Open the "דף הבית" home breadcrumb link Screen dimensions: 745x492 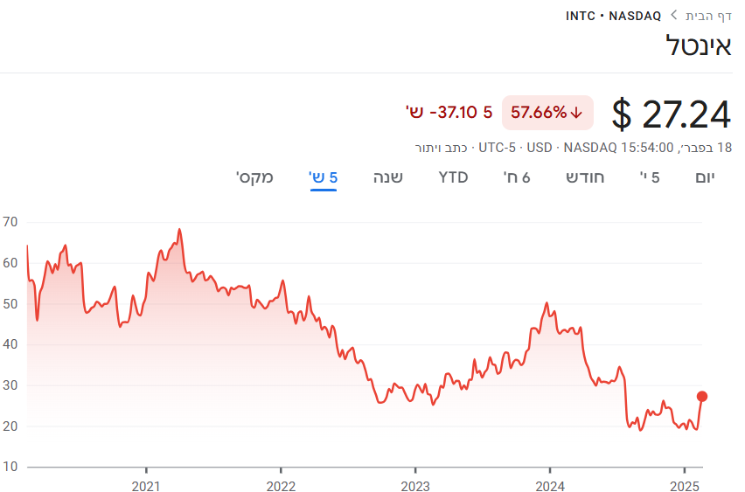coord(708,16)
